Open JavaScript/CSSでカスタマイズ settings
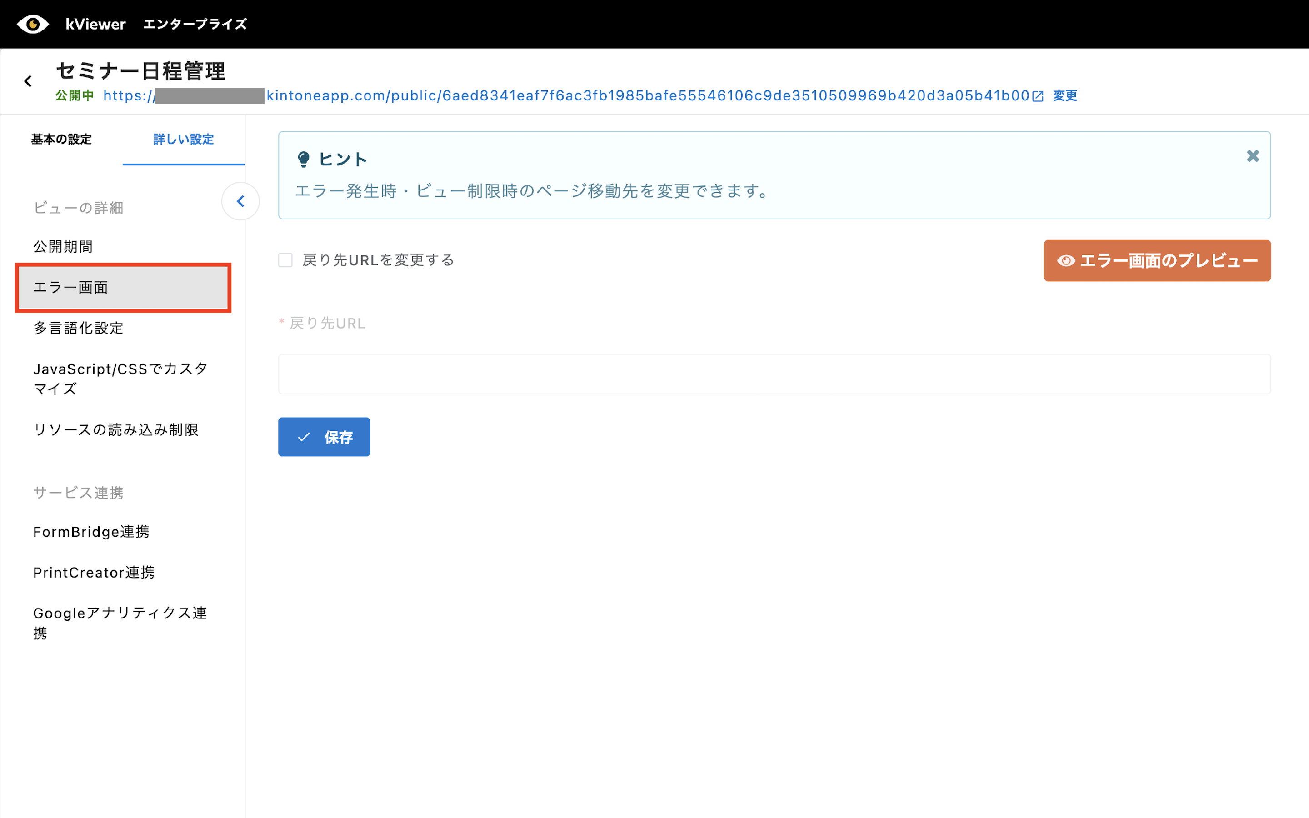Viewport: 1309px width, 818px height. coord(120,379)
